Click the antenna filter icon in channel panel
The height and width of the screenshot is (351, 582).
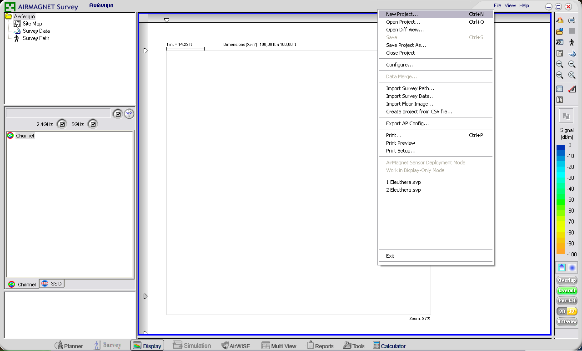129,114
